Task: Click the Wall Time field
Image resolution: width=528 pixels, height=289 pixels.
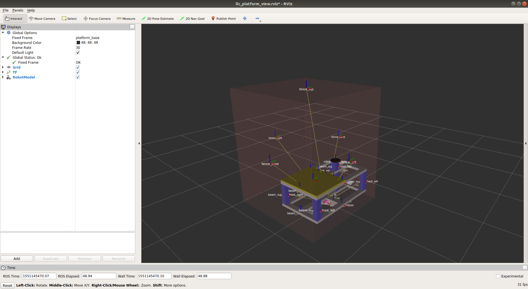Action: point(154,276)
